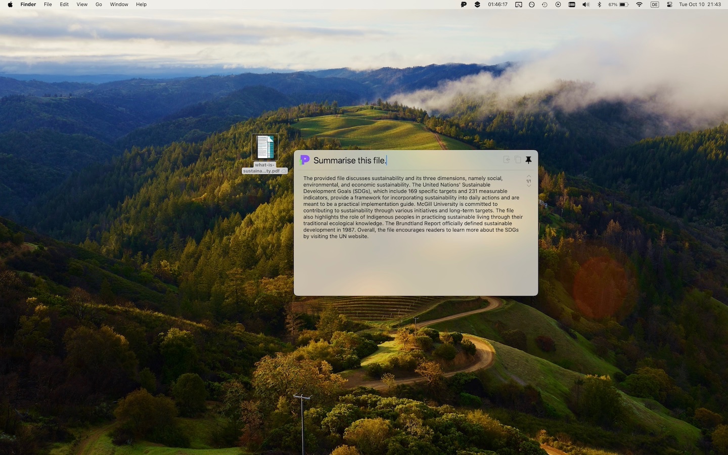Go to next response with down chevron

pos(529,186)
